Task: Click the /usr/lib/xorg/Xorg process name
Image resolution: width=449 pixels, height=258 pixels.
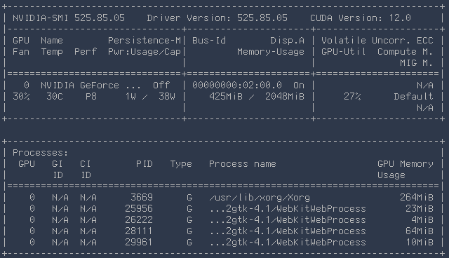Action: coord(260,198)
